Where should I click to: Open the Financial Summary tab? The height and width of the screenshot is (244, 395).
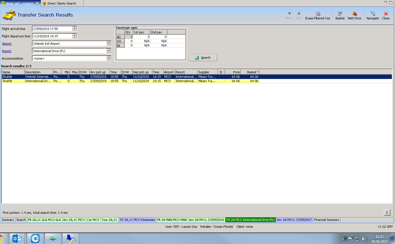327,220
